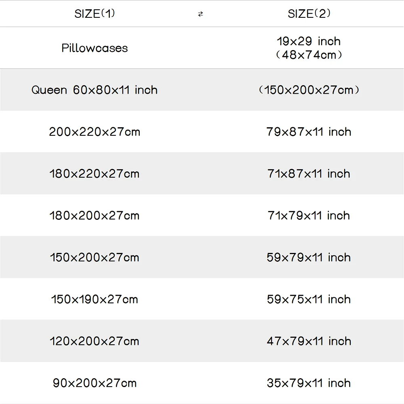Select the 200x220x27cm size cell
The image size is (404, 404).
tap(95, 132)
